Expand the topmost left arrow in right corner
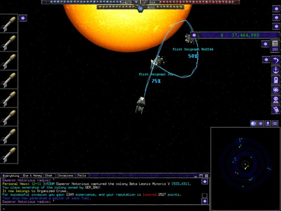 click(x=276, y=9)
